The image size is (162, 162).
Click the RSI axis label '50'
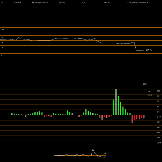coord(2,42)
